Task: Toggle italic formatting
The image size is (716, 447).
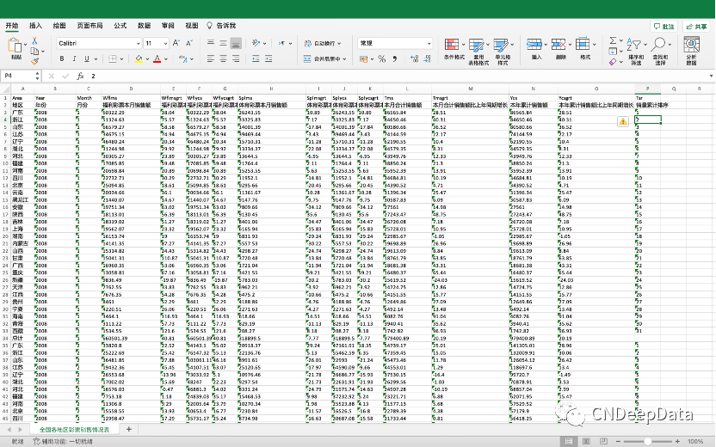Action: [x=74, y=58]
